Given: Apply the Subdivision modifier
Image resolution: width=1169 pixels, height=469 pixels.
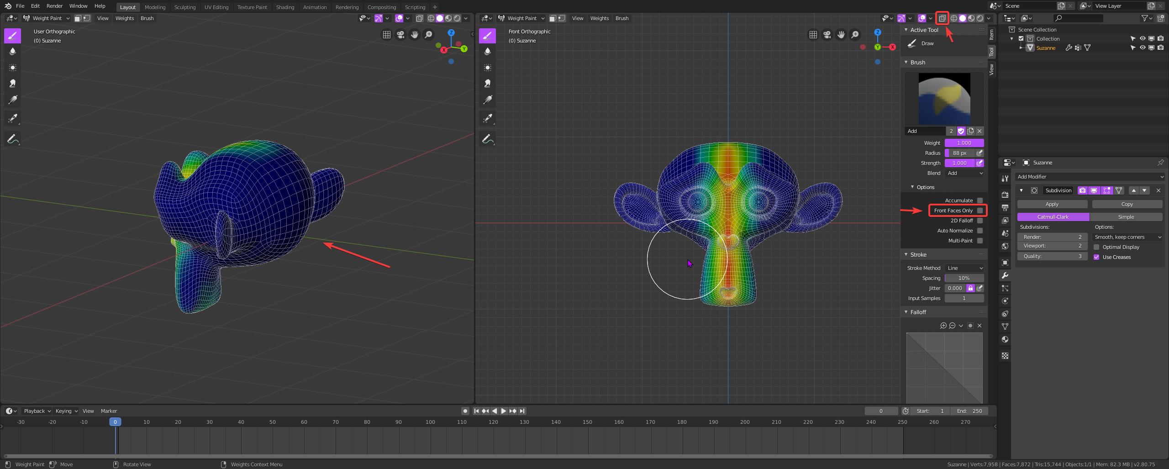Looking at the screenshot, I should (1052, 204).
